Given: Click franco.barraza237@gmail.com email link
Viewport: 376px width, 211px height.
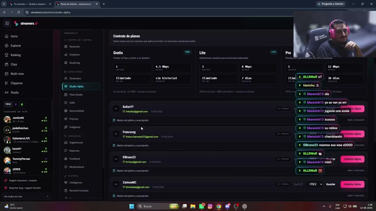Looking at the screenshot, I should 142,137.
